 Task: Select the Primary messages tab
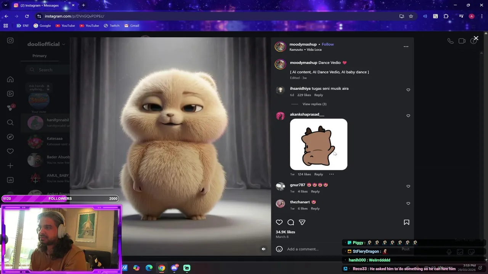39,56
